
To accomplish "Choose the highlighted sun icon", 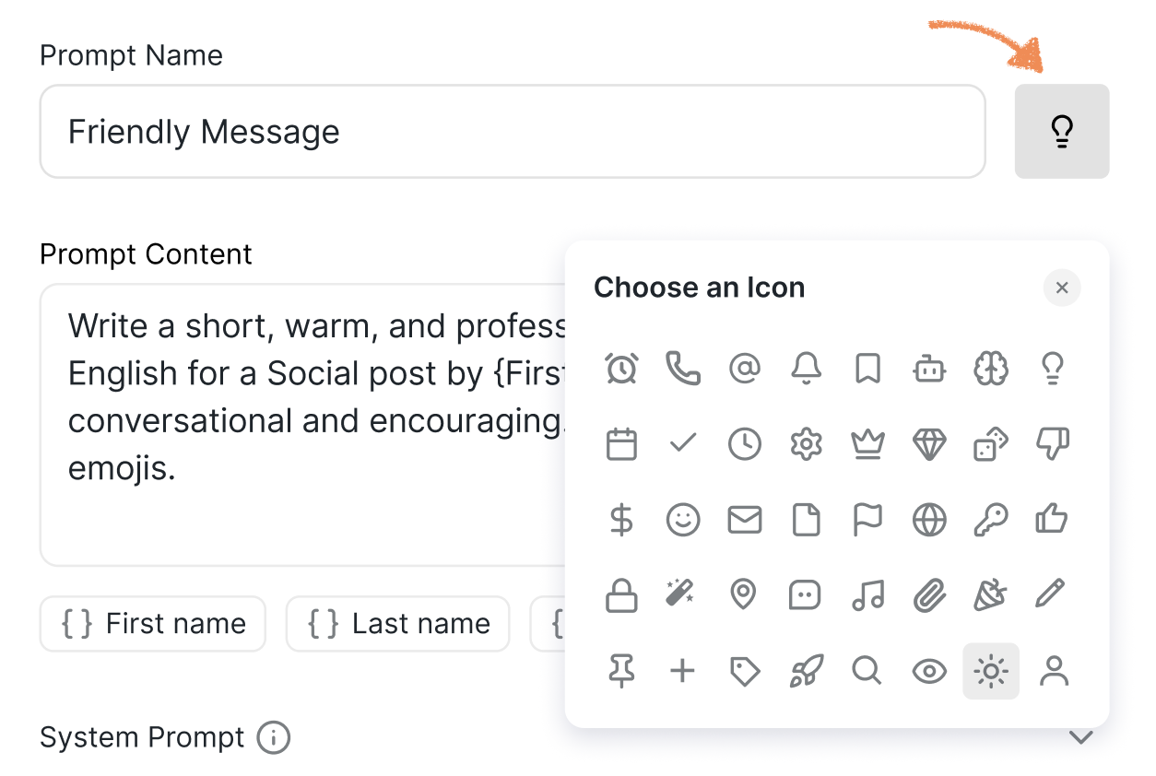I will (991, 671).
